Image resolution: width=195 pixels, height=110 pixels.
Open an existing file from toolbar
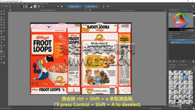pyautogui.click(x=6, y=6)
